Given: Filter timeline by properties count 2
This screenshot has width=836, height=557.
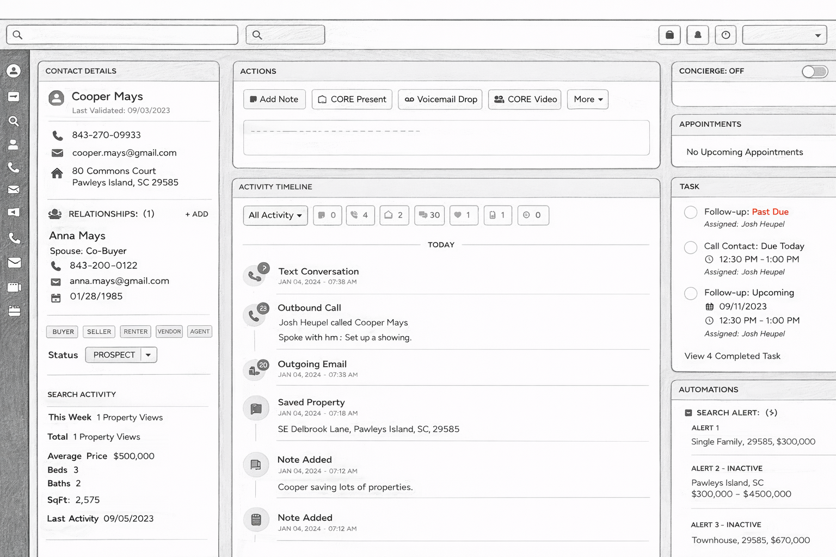Looking at the screenshot, I should [394, 215].
